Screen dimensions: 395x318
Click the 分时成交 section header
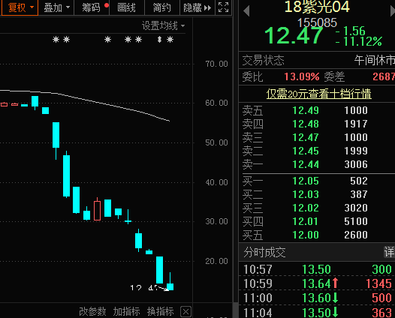[264, 252]
